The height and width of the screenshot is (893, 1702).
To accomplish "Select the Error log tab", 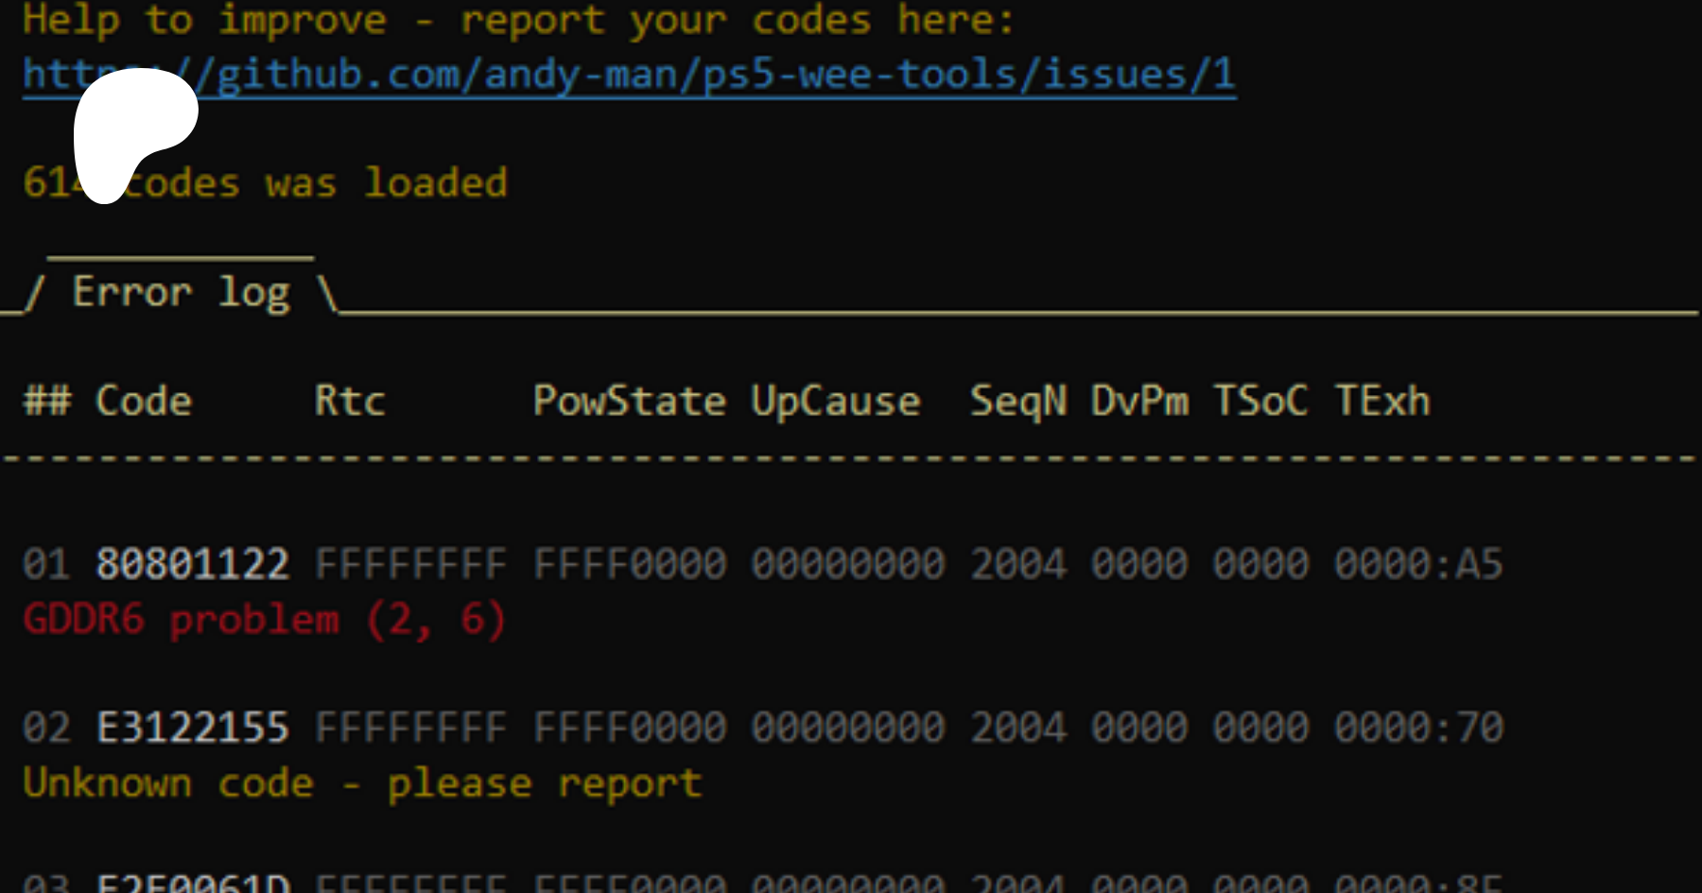I will (181, 292).
